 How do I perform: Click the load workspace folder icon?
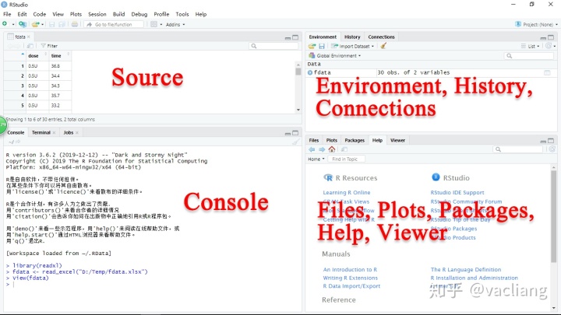[x=312, y=46]
